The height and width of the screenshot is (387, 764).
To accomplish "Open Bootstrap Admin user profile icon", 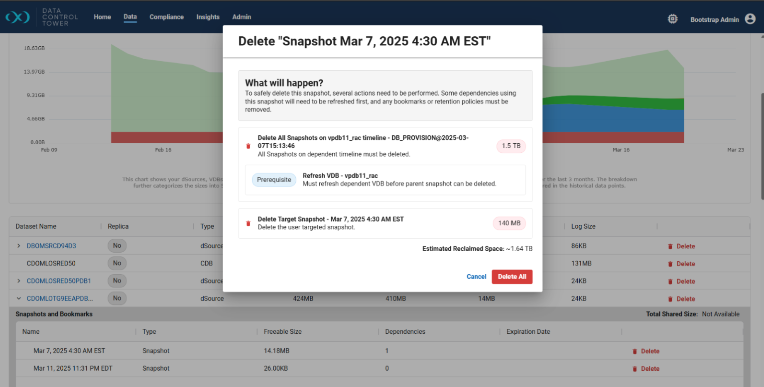I will point(750,19).
